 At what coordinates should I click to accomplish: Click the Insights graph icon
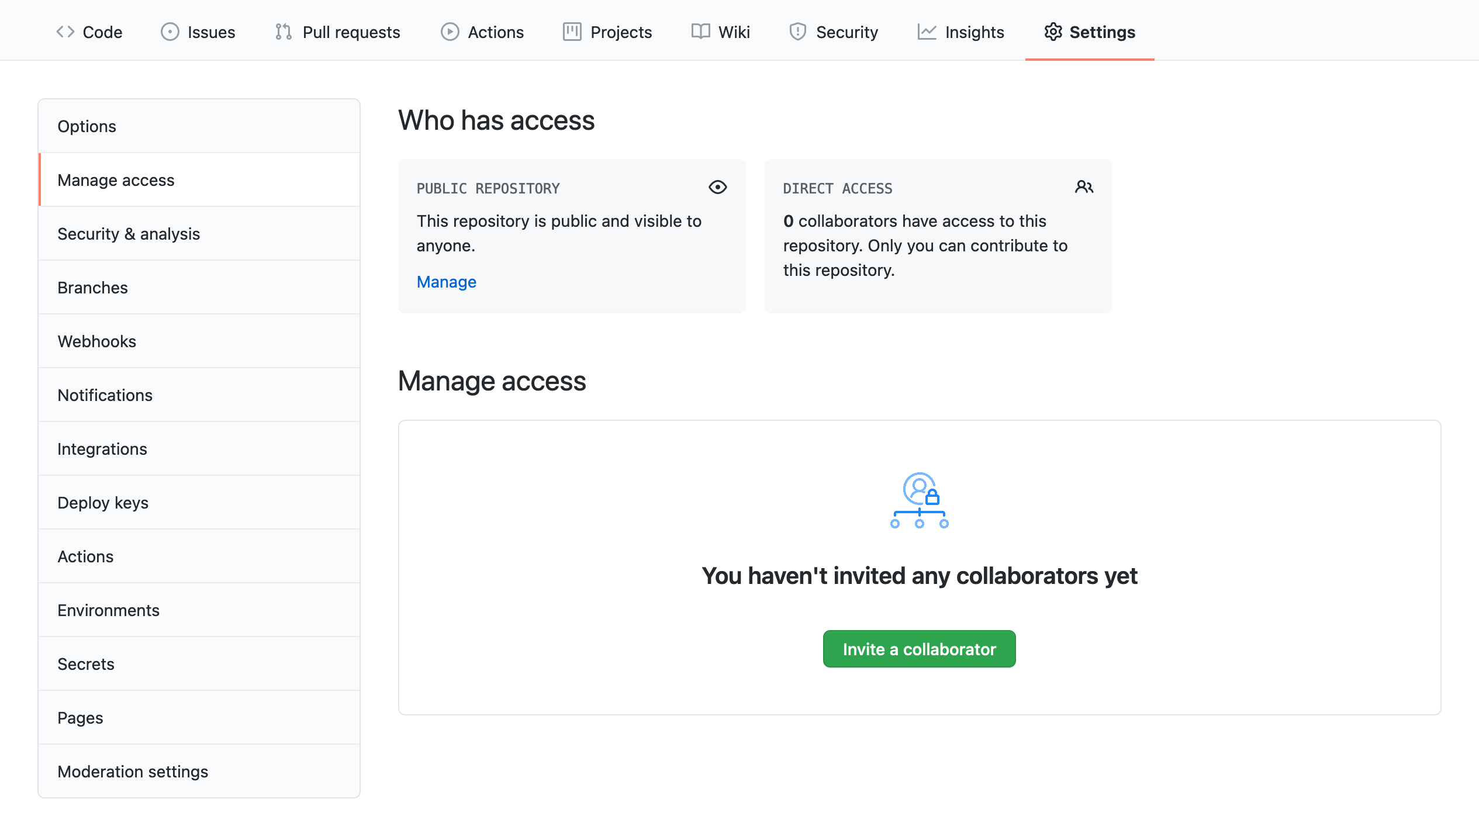point(927,32)
